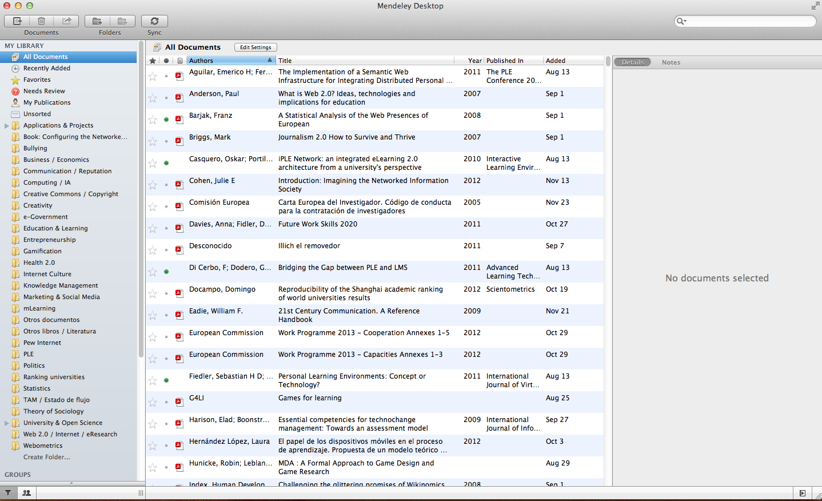Click the sidebar vertical scrollbar

[x=141, y=199]
